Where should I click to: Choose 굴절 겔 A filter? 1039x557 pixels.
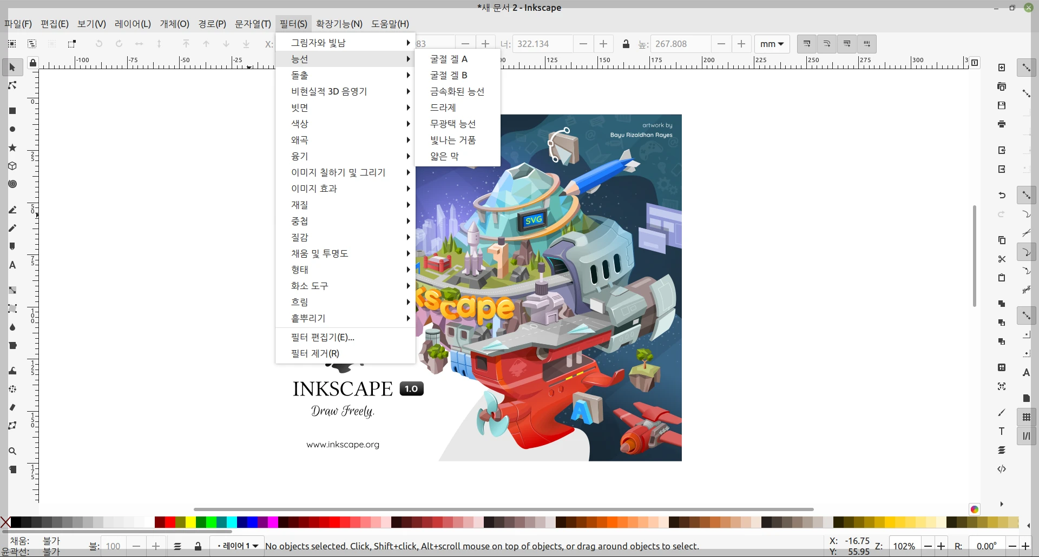pos(457,59)
